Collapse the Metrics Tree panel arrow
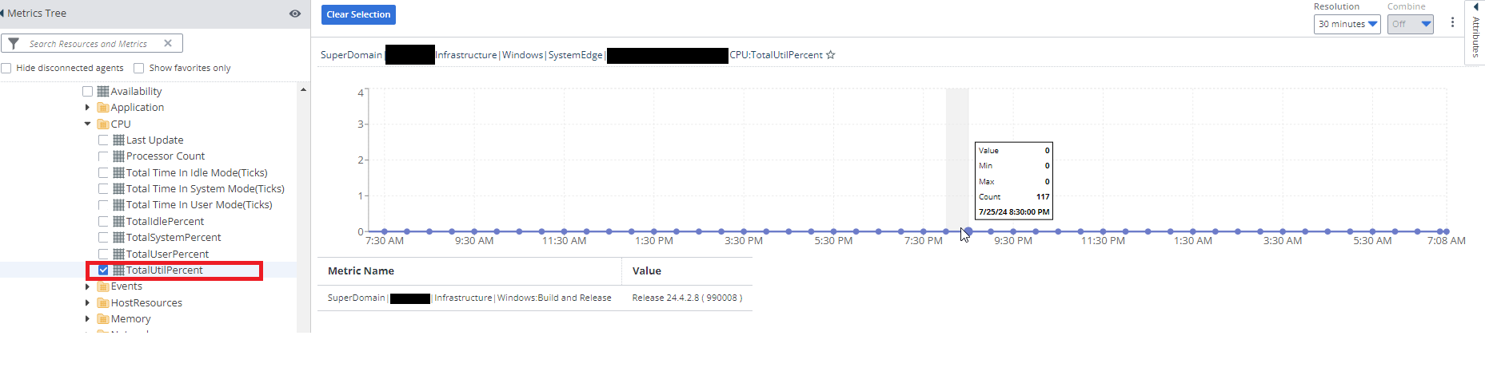The height and width of the screenshot is (375, 1485). coord(2,14)
